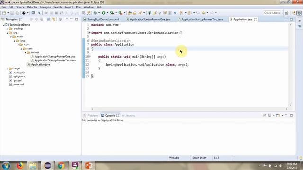Screen dimensions: 303x170
Task: Open the Source menu
Action: coord(20,7)
